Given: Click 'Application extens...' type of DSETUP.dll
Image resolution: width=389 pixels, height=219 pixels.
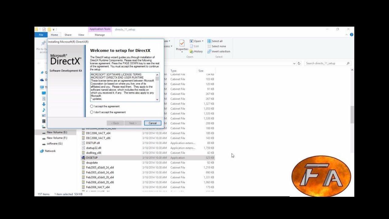Looking at the screenshot, I should pyautogui.click(x=183, y=143).
